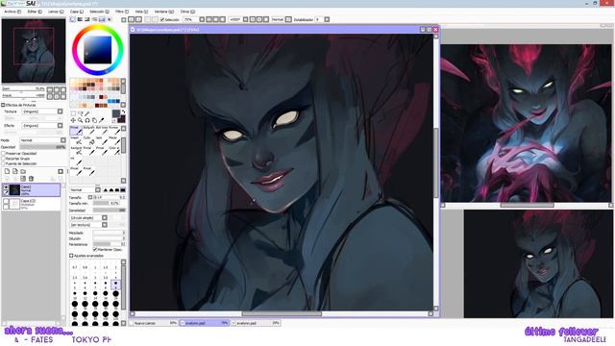Create a new layer folder icon
Image resolution: width=615 pixels, height=346 pixels.
pos(23,171)
